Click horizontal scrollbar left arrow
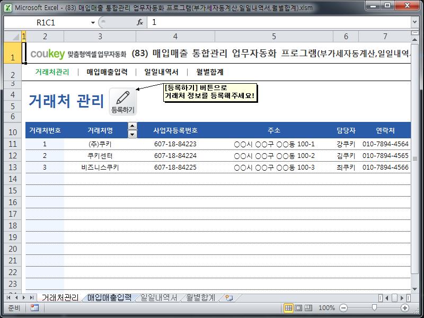The image size is (424, 318). [387, 298]
